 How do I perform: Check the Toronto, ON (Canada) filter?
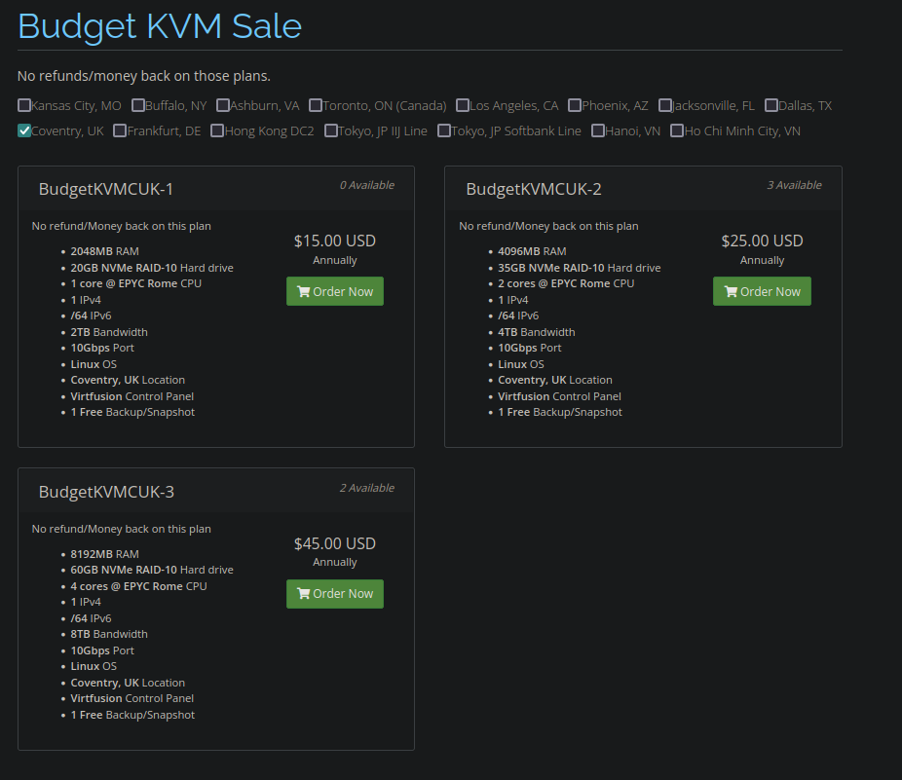(x=316, y=105)
